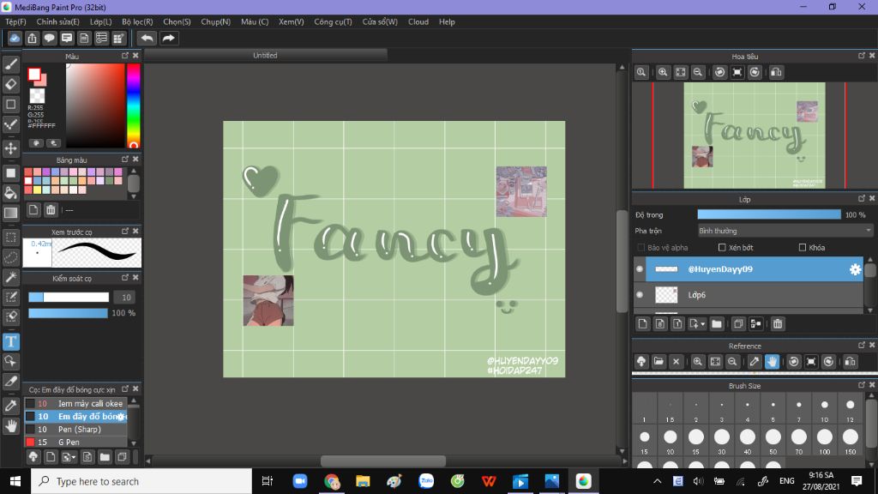Zoom in using the Hoa tiêu navigator

click(x=663, y=72)
